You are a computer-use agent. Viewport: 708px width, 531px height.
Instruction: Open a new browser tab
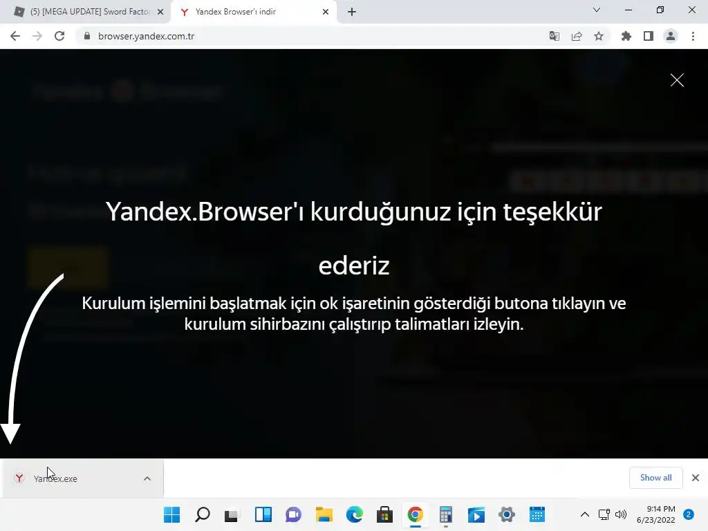(x=352, y=12)
